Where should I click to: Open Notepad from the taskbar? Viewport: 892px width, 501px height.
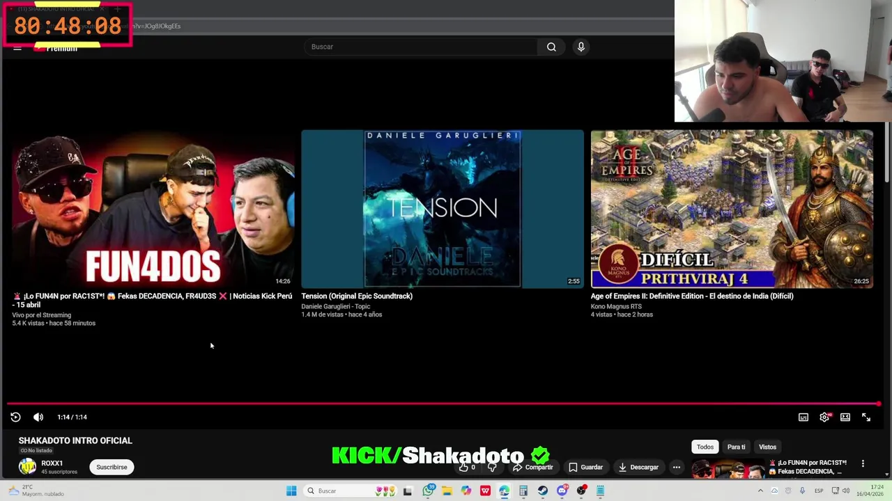[x=600, y=491]
